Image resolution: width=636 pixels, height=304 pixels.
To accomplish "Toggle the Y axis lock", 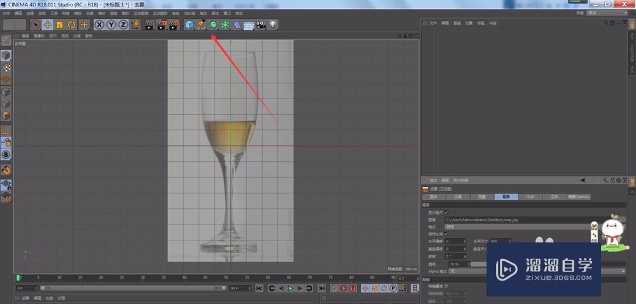I will tap(111, 25).
